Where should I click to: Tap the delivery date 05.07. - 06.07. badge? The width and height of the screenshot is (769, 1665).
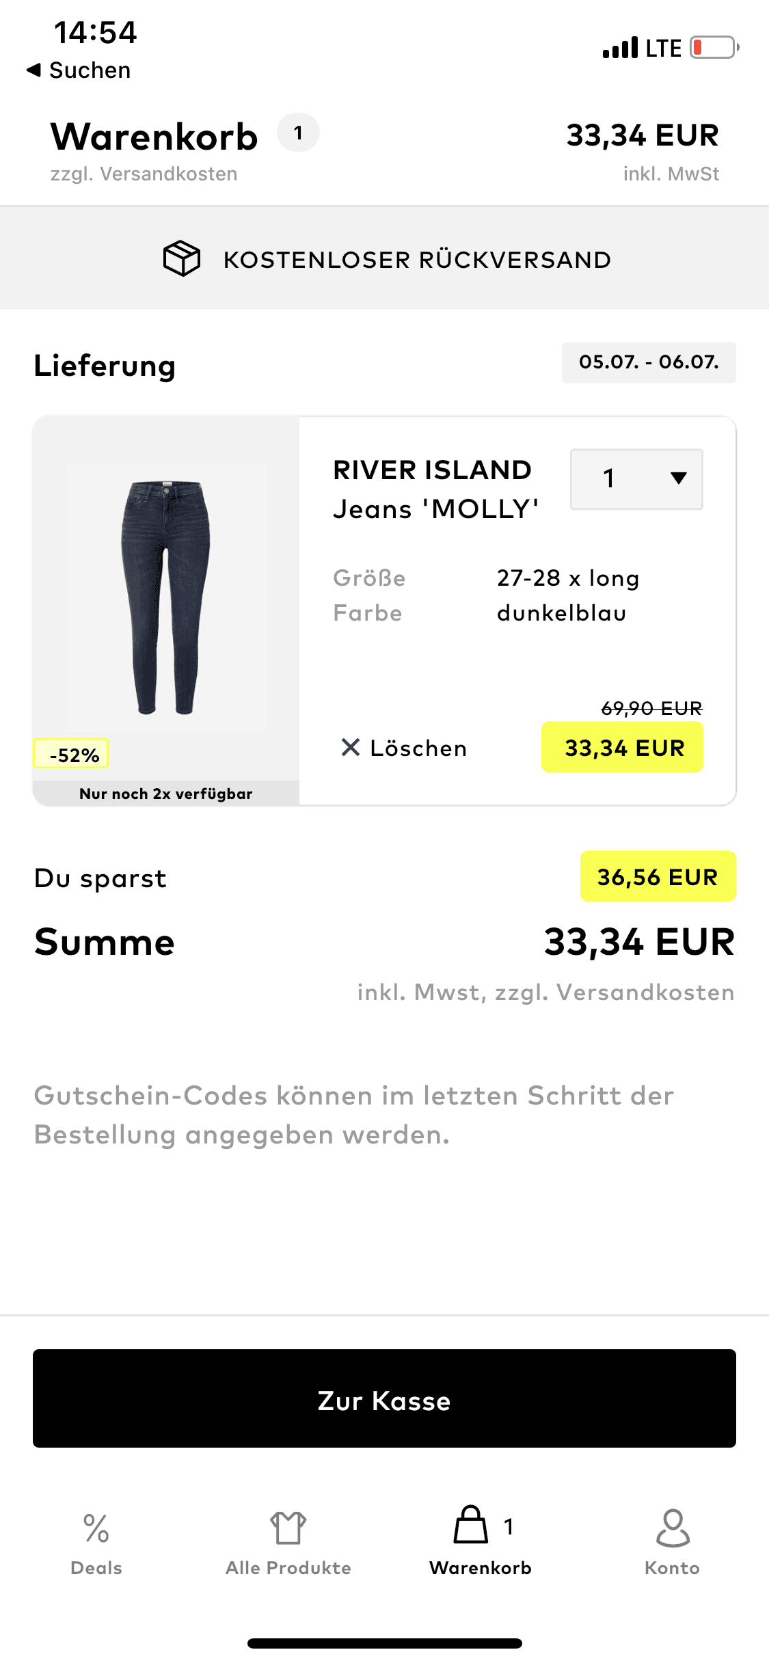point(649,362)
